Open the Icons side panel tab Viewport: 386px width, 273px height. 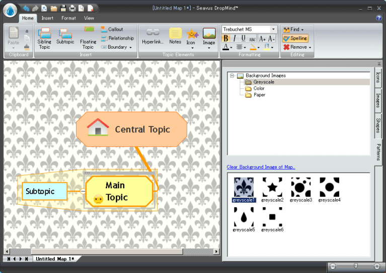point(378,78)
